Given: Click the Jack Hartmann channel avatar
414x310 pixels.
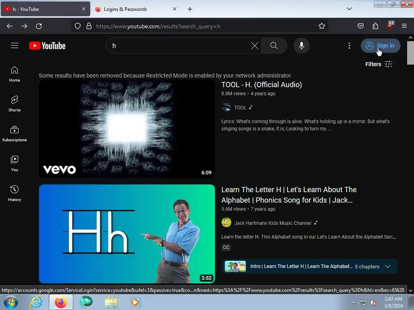Looking at the screenshot, I should click(x=226, y=222).
